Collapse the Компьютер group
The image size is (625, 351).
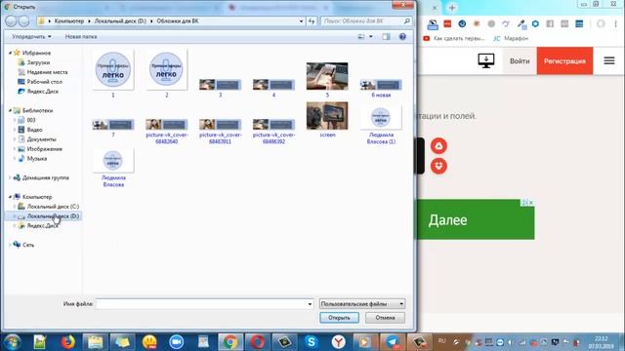click(x=10, y=197)
